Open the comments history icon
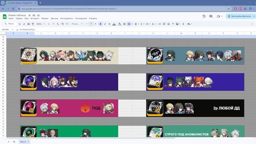This screenshot has height=144, width=256. click(211, 16)
